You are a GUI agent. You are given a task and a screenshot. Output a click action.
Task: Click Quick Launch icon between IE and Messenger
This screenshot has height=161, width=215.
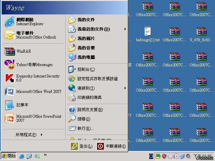click(29, 156)
